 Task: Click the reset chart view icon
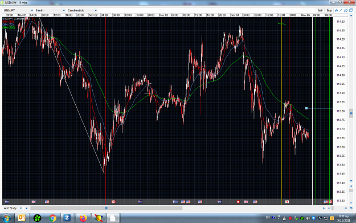tap(351, 208)
